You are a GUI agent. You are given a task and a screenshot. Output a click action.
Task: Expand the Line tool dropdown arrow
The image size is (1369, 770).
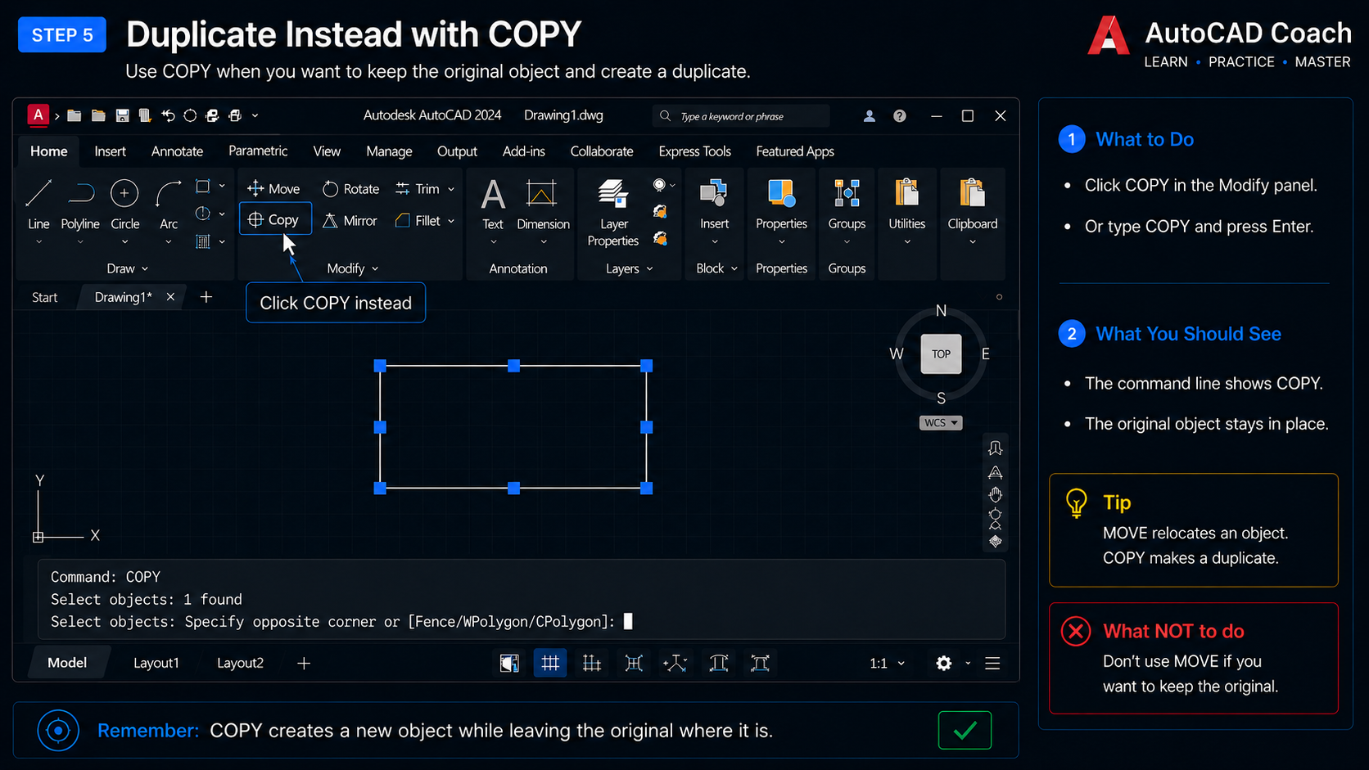[38, 242]
